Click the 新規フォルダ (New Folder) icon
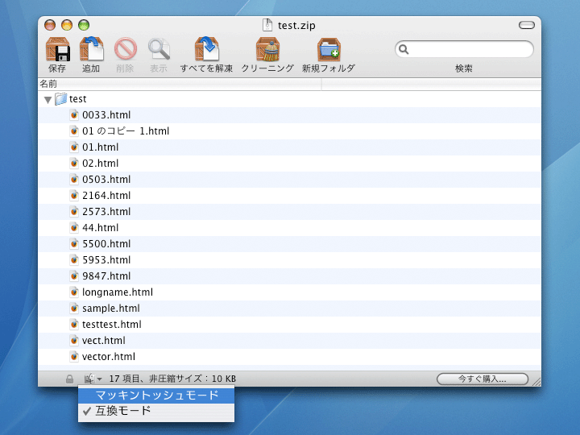Image resolution: width=580 pixels, height=435 pixels. tap(329, 49)
